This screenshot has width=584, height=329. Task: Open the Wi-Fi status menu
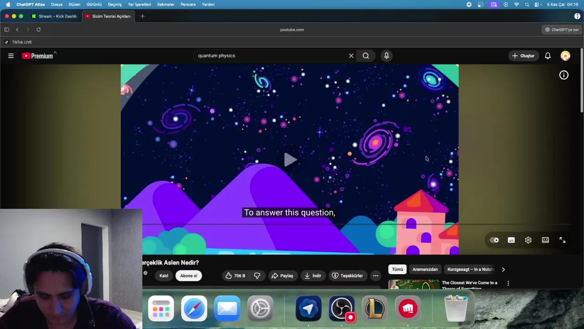click(516, 4)
